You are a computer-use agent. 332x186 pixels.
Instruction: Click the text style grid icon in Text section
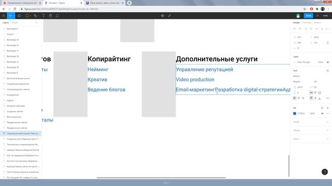pos(327,70)
